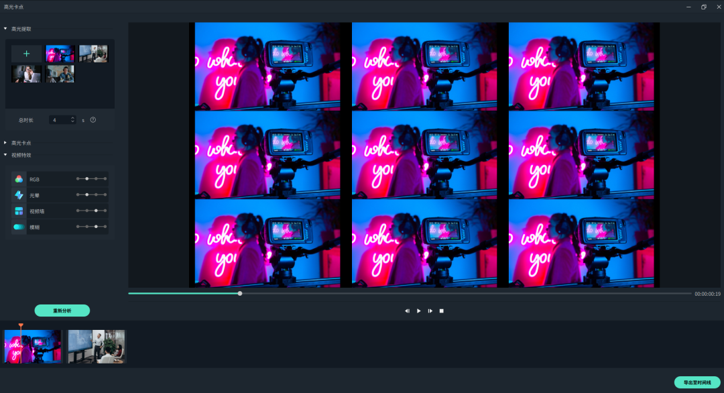724x393 pixels.
Task: Play the preview video
Action: click(419, 311)
